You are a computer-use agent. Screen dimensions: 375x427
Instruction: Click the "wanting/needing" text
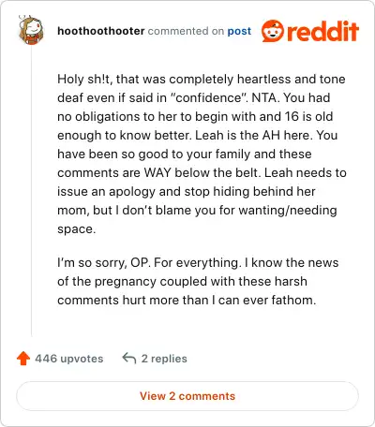pos(288,211)
